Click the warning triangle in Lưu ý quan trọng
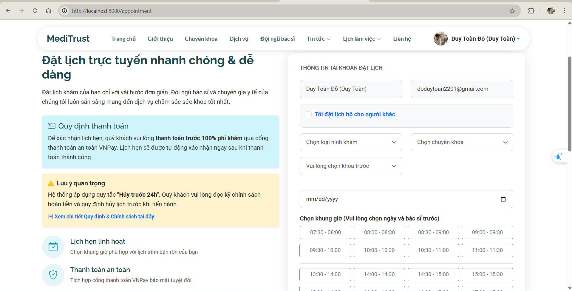Viewport: 572px width, 291px height. coord(51,183)
